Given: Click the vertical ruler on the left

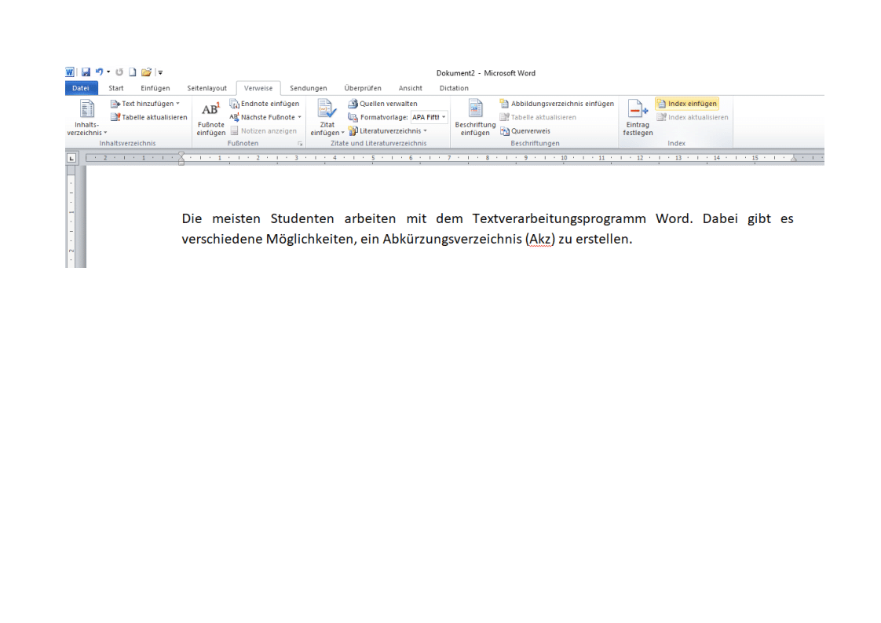Looking at the screenshot, I should 71,217.
